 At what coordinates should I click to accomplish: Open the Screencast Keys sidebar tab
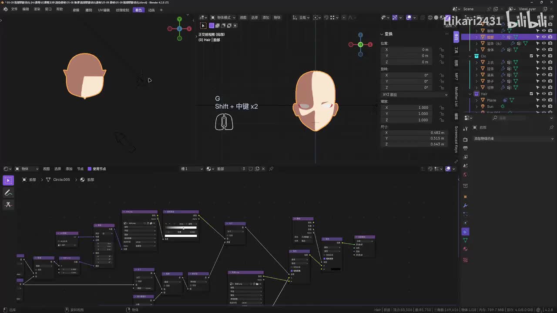coord(456,139)
